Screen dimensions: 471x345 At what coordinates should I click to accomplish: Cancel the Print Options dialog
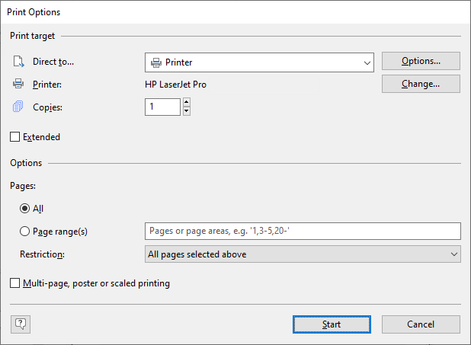pyautogui.click(x=421, y=324)
